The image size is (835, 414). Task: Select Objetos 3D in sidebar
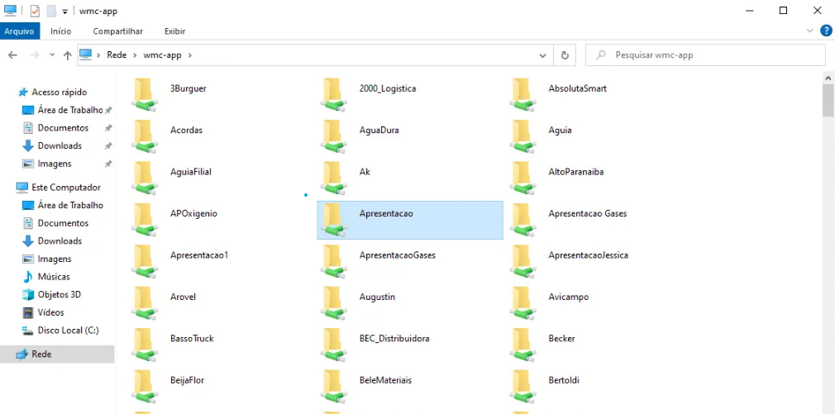[x=59, y=295]
